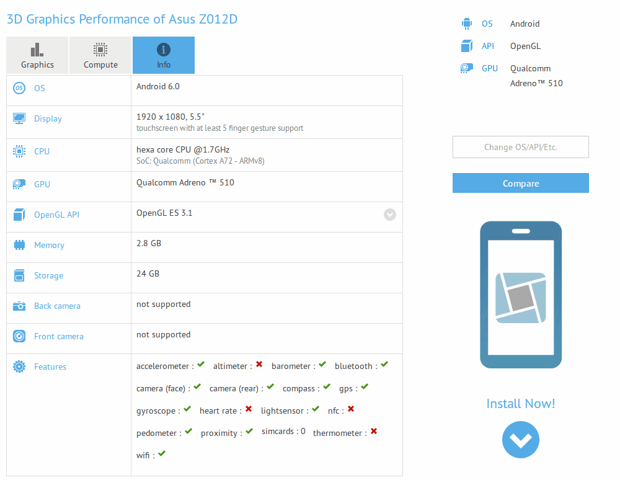Click the bluetooth green checkmark
Image resolution: width=620 pixels, height=480 pixels.
point(384,364)
